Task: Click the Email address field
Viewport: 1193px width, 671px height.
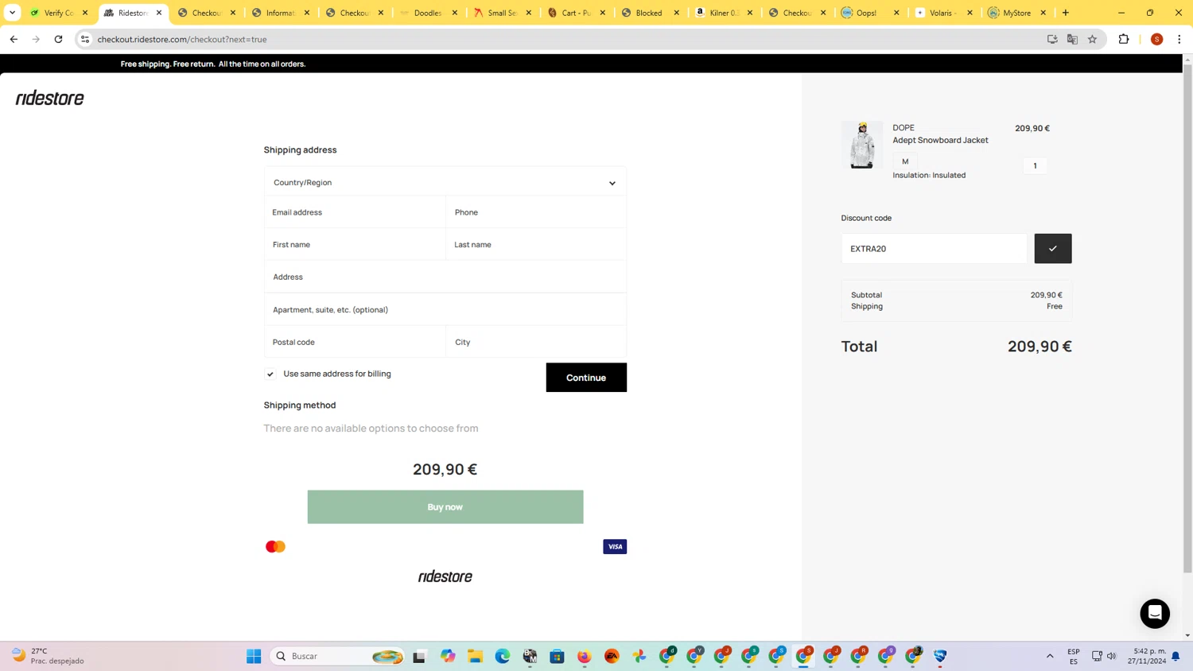Action: click(355, 212)
